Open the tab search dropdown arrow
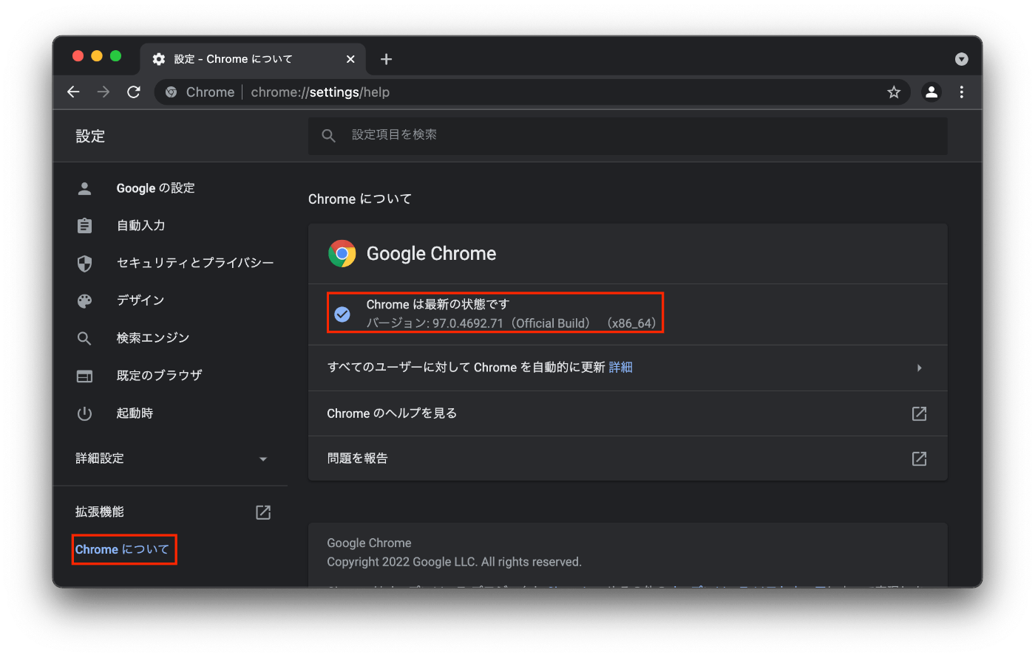 pyautogui.click(x=962, y=59)
